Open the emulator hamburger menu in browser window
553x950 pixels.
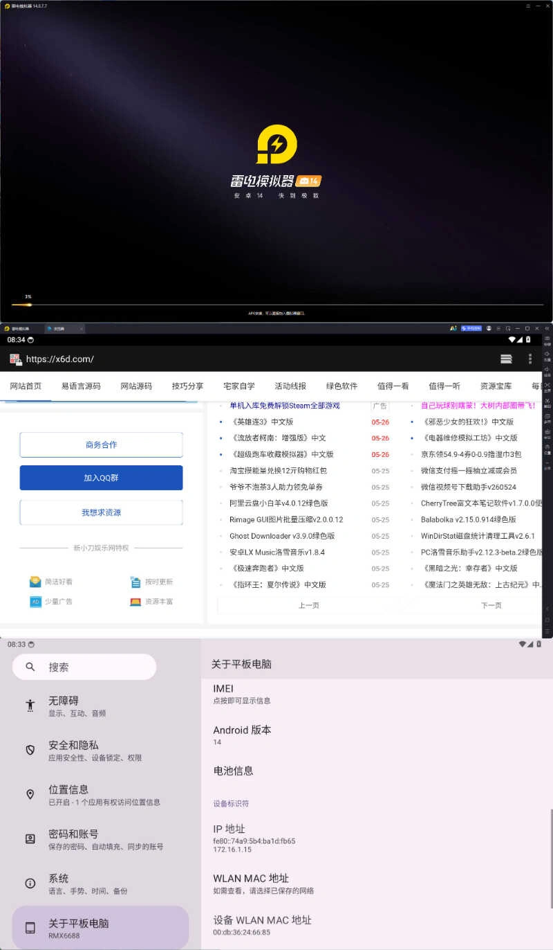(x=498, y=328)
